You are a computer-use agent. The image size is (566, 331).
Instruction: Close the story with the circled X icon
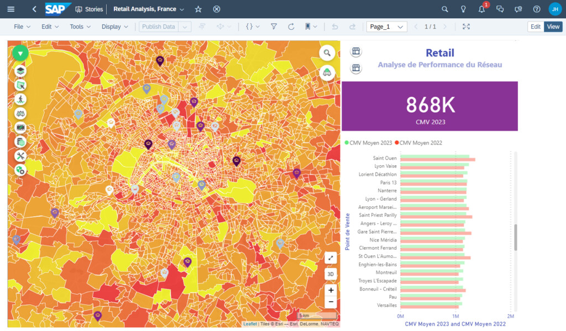tap(217, 9)
